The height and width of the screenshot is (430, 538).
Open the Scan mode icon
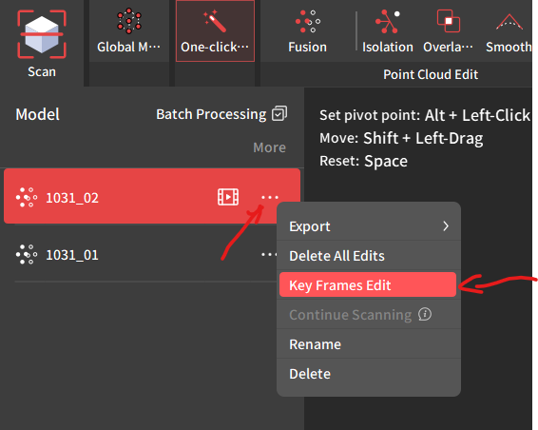pyautogui.click(x=42, y=34)
